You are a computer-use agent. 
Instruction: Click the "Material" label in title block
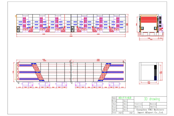pyautogui.click(x=153, y=104)
